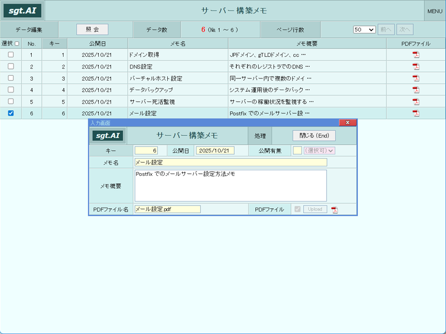Image resolution: width=446 pixels, height=334 pixels.
Task: Click the メモ名 column header in table
Action: pyautogui.click(x=178, y=43)
